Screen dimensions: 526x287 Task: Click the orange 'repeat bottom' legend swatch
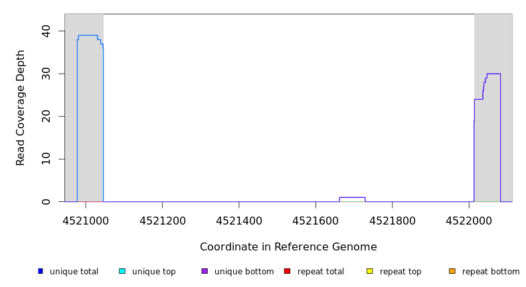coord(452,271)
